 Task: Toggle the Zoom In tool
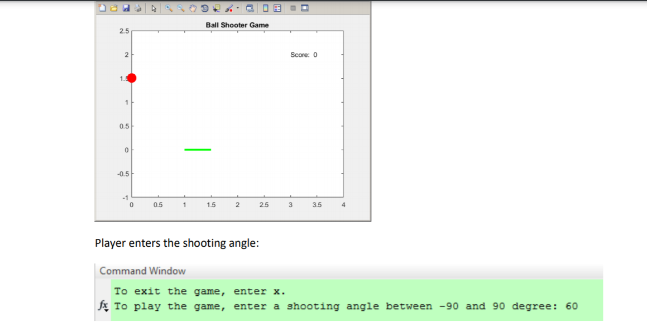point(169,7)
